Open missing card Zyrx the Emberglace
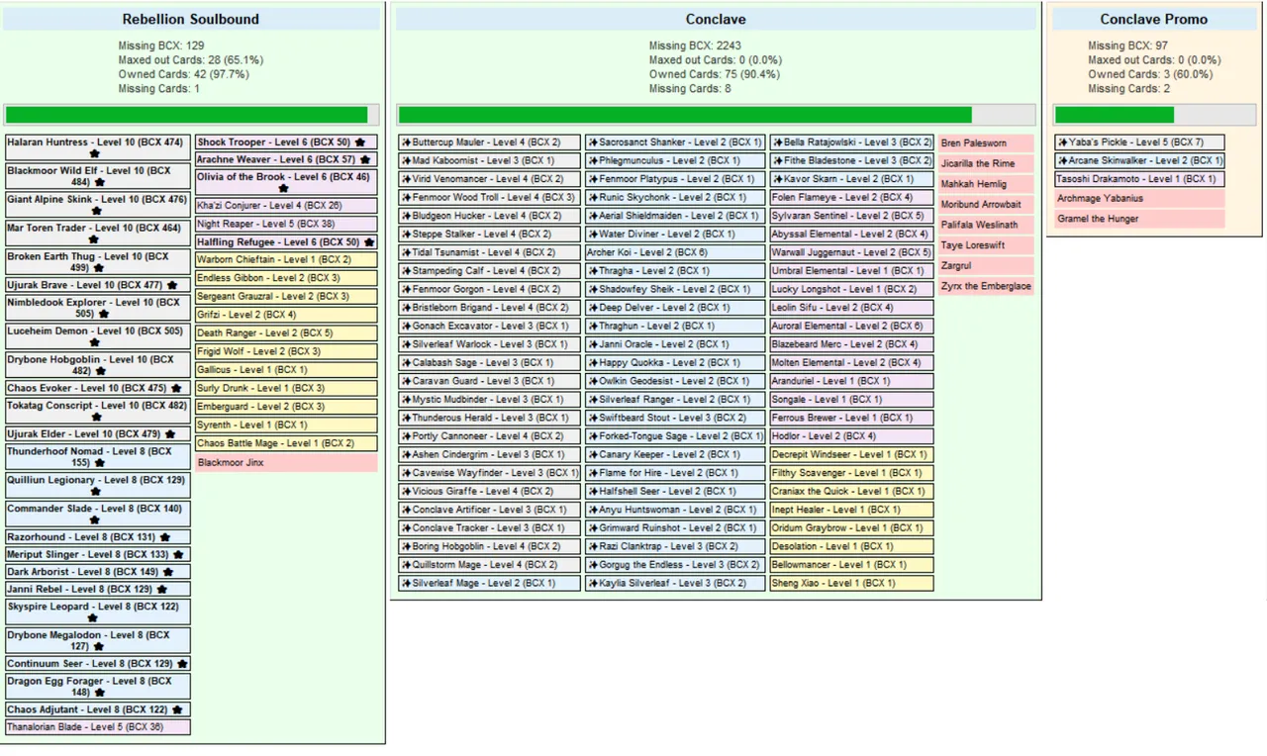Viewport: 1267px width, 756px height. click(x=986, y=286)
